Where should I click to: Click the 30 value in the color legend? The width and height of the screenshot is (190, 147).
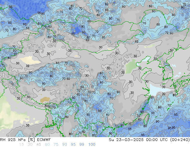30,145
